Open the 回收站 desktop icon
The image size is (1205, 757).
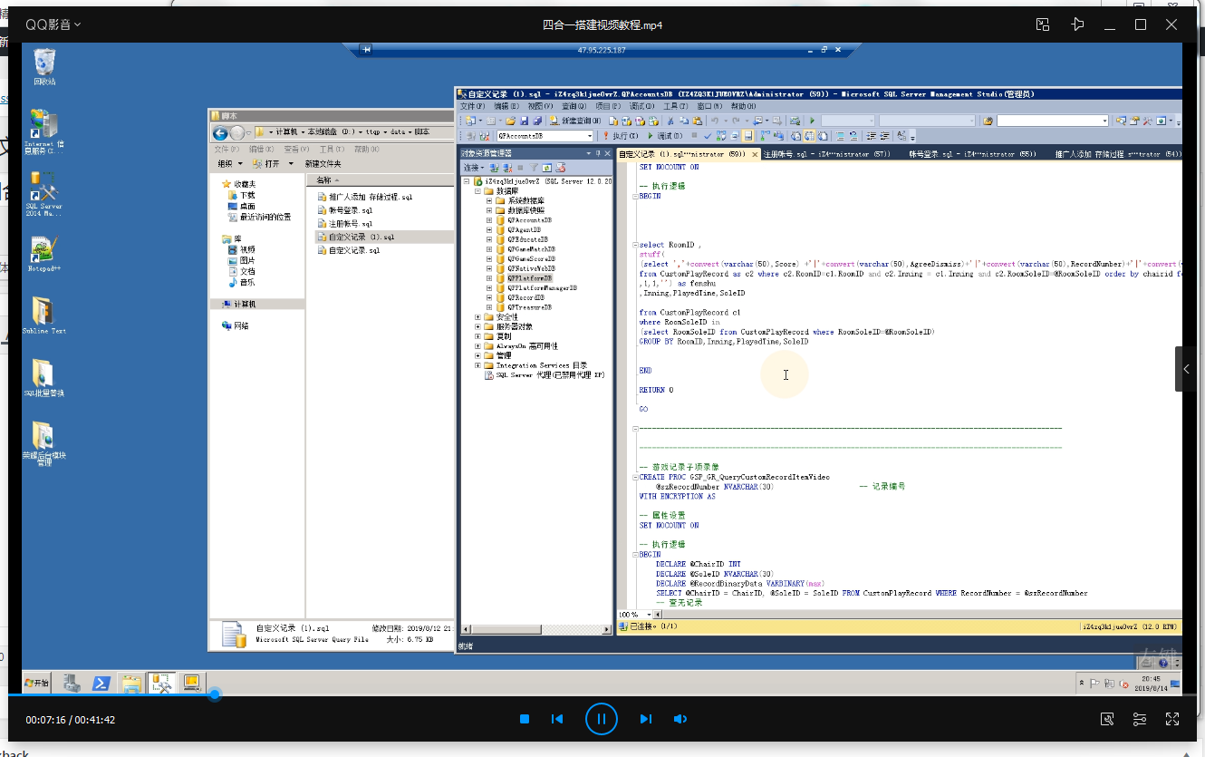click(44, 67)
